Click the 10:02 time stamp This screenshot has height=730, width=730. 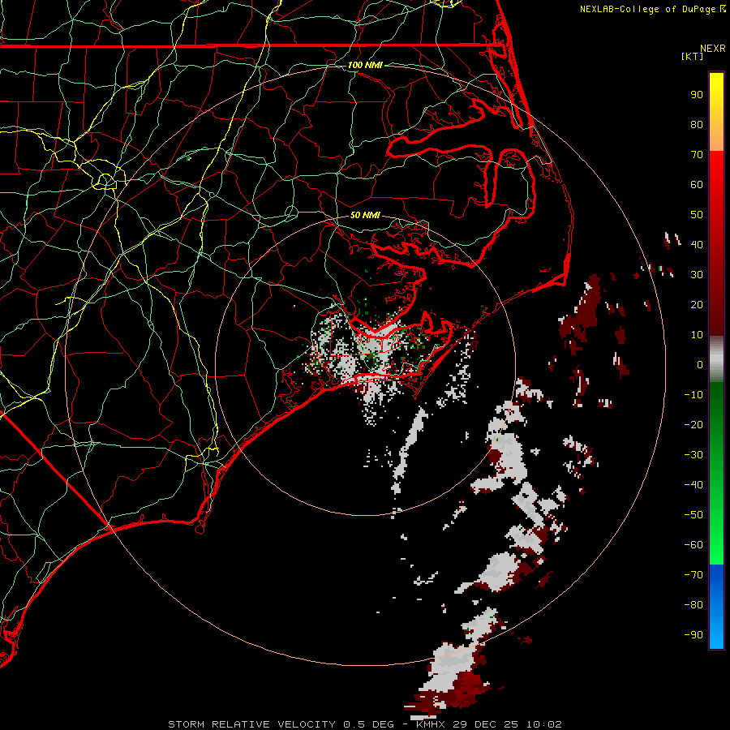[x=544, y=724]
